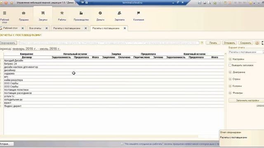The image size is (264, 148).
Task: Click the pin icon on terminal connection bar
Action: coord(82,2)
